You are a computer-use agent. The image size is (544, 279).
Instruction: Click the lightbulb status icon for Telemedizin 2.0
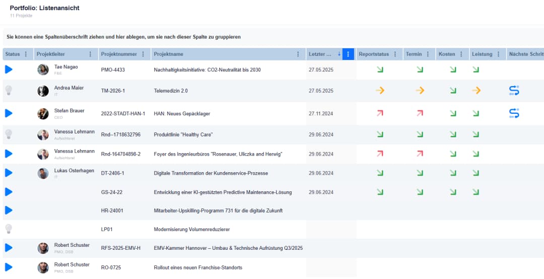(x=9, y=91)
